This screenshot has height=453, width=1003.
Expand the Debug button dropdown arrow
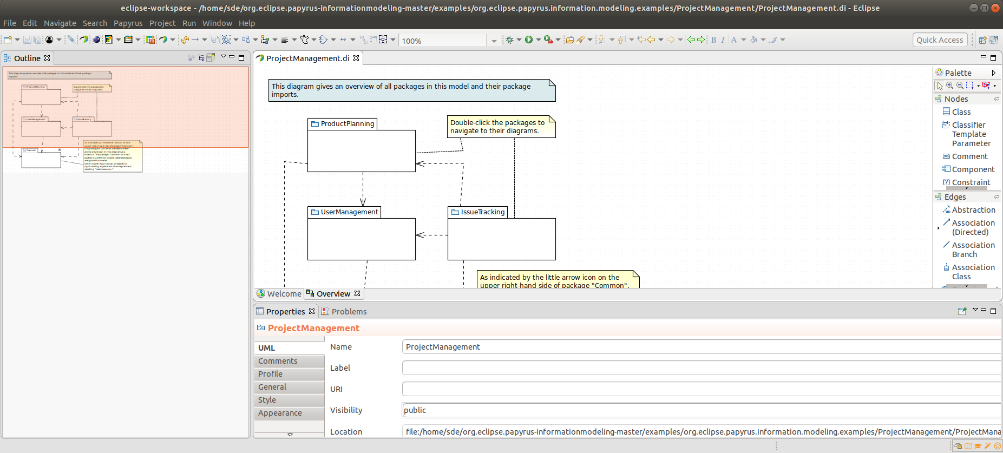point(519,40)
